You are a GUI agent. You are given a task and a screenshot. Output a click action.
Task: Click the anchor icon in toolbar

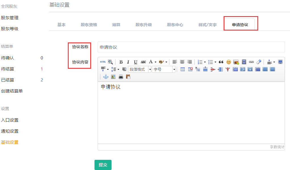click(106, 76)
